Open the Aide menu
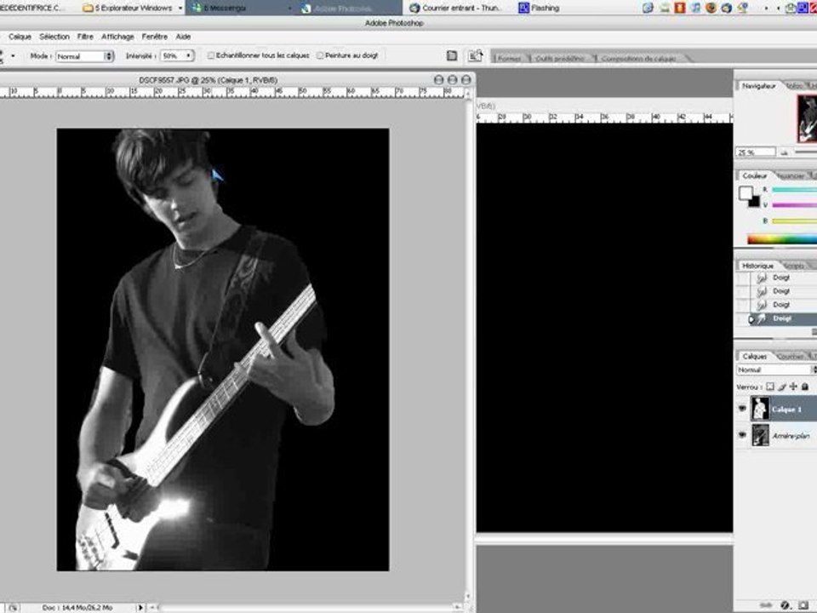Screen dimensions: 817x613 coord(183,37)
